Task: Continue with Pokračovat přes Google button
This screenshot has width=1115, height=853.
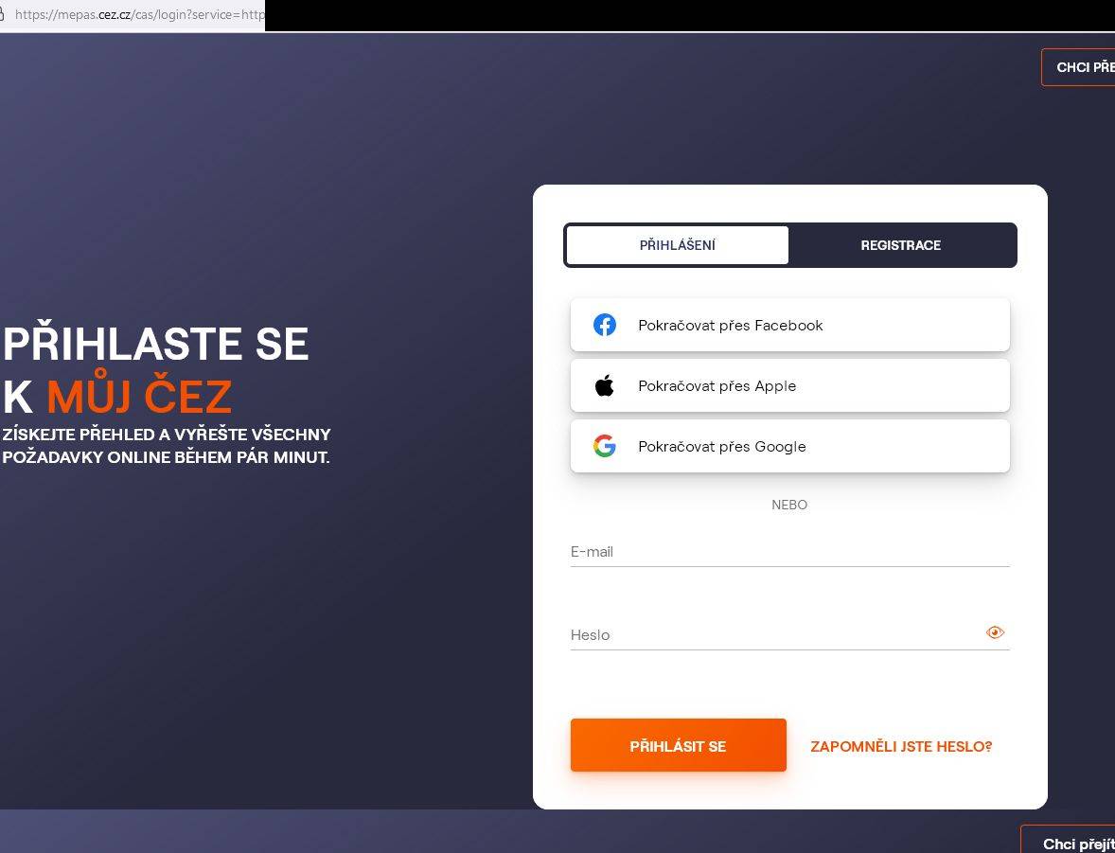Action: (790, 446)
